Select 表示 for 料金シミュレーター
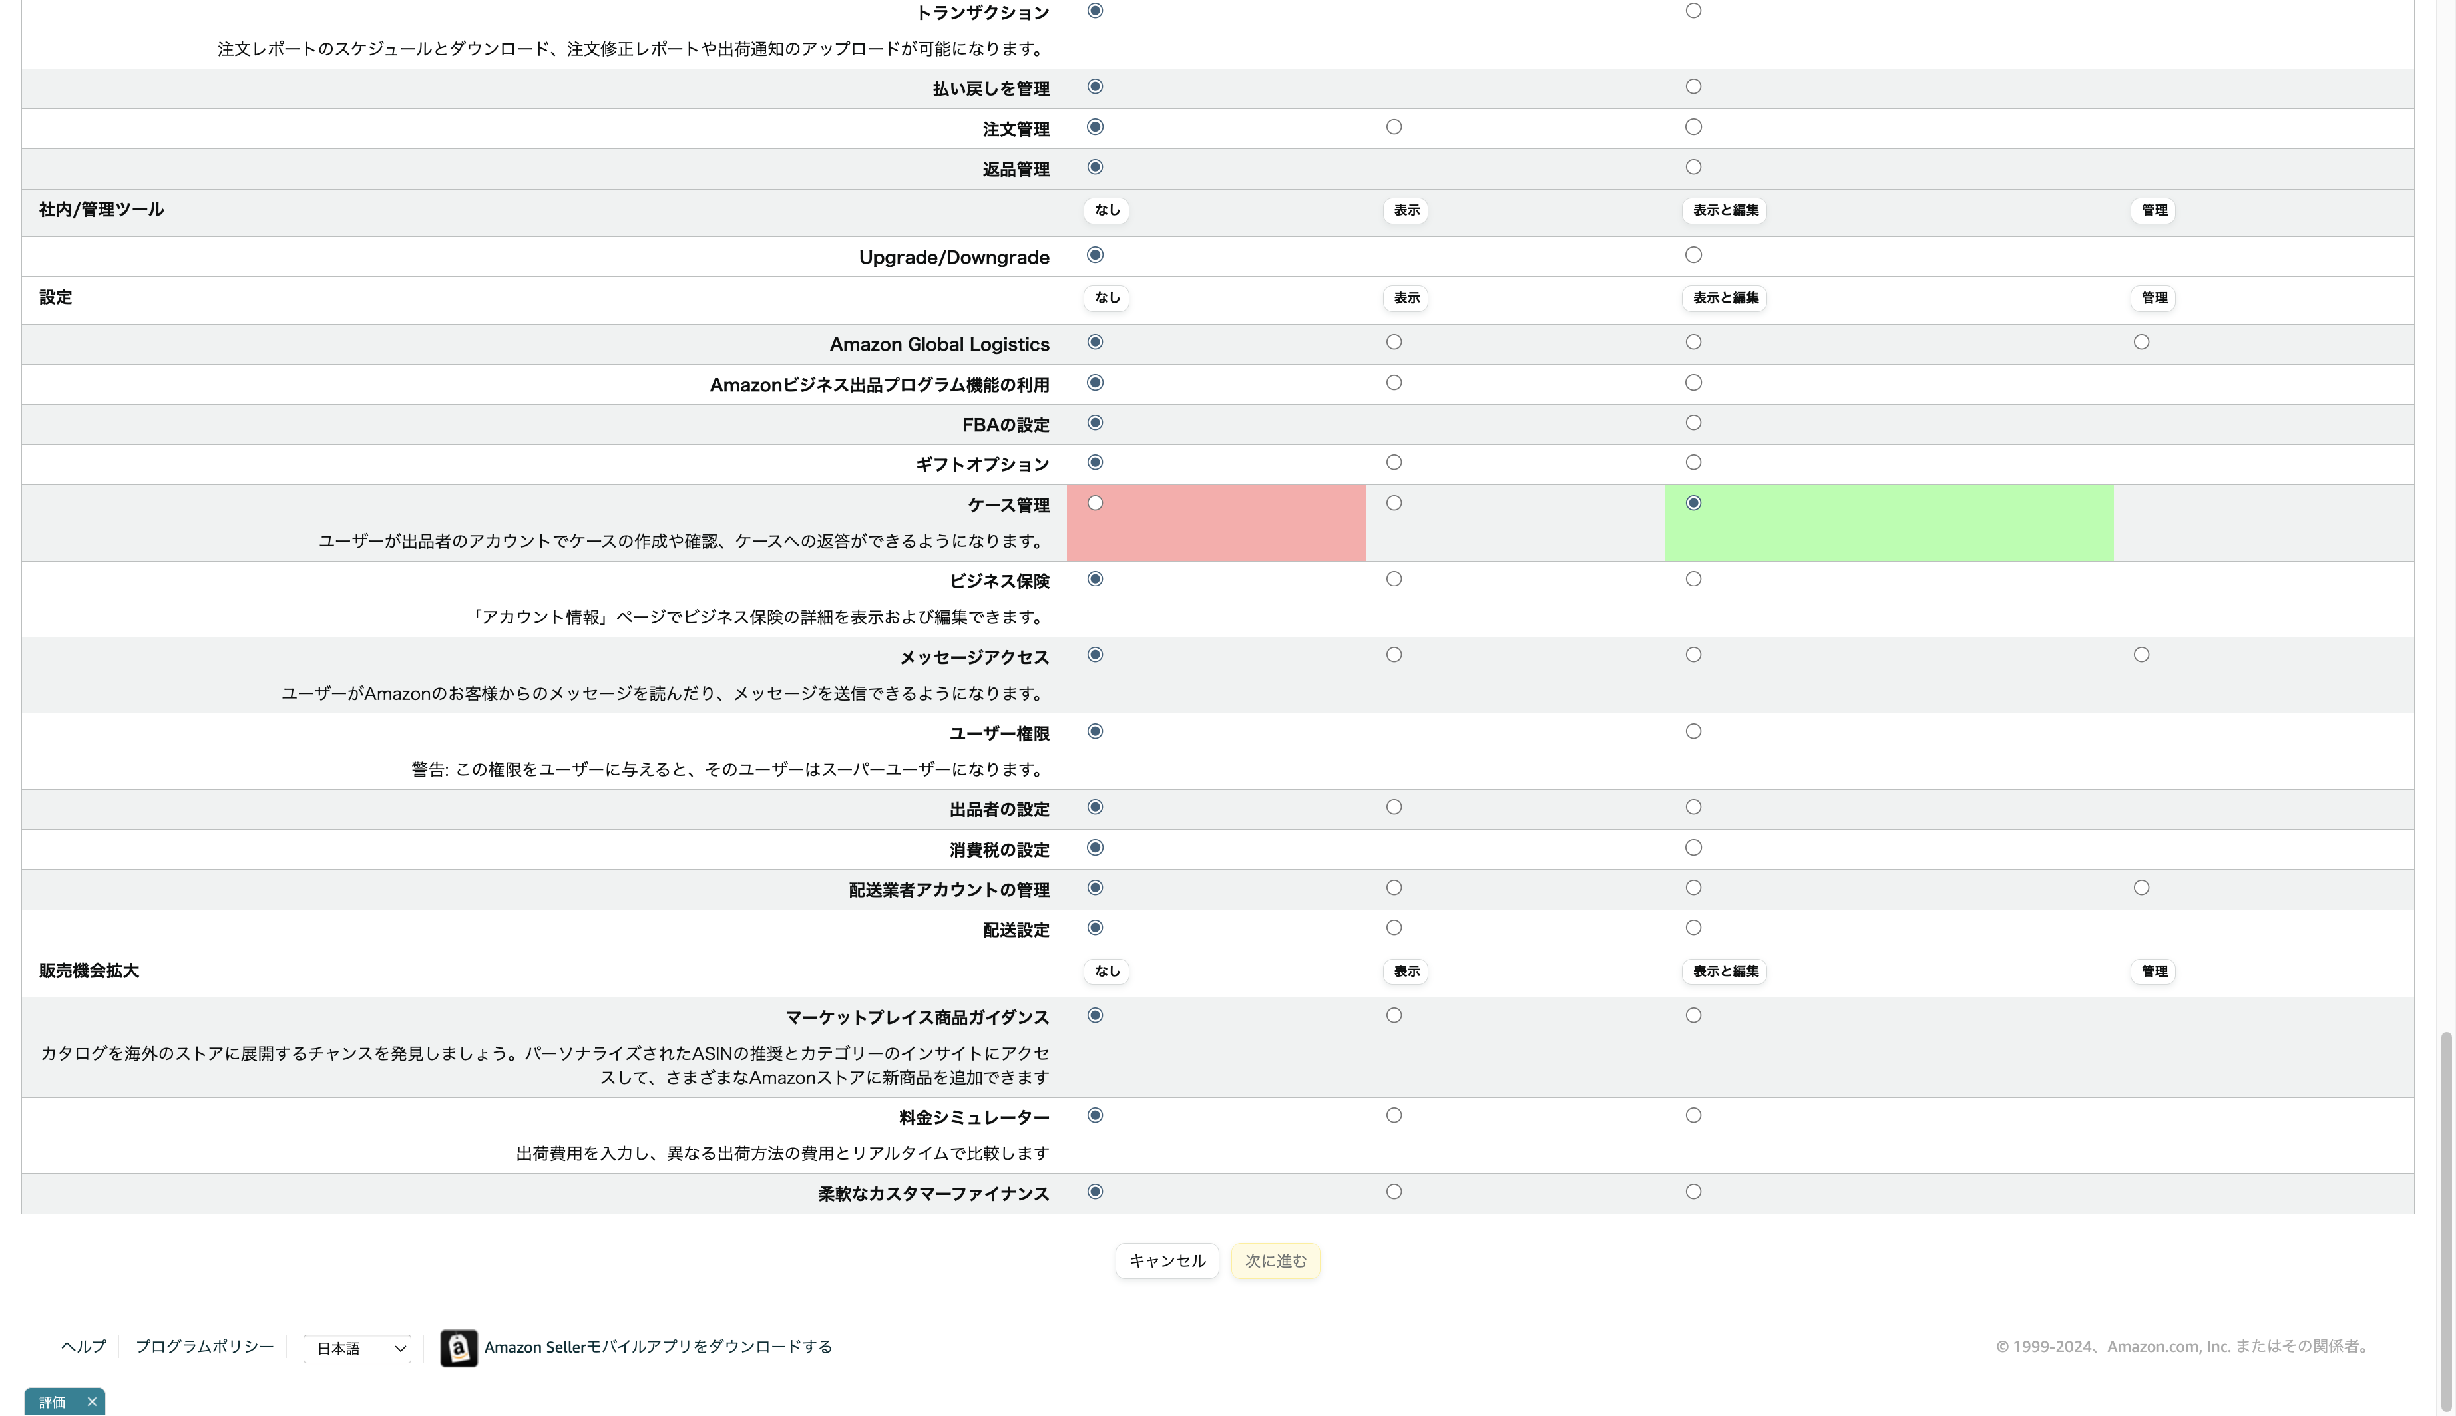This screenshot has width=2456, height=1416. pos(1394,1115)
